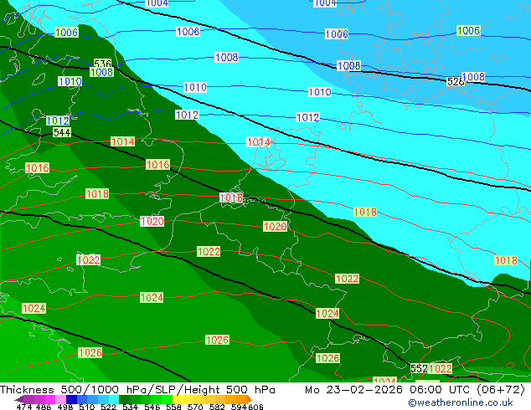The image size is (531, 410).
Task: Click the 474 value on the legend
Action: 24,407
